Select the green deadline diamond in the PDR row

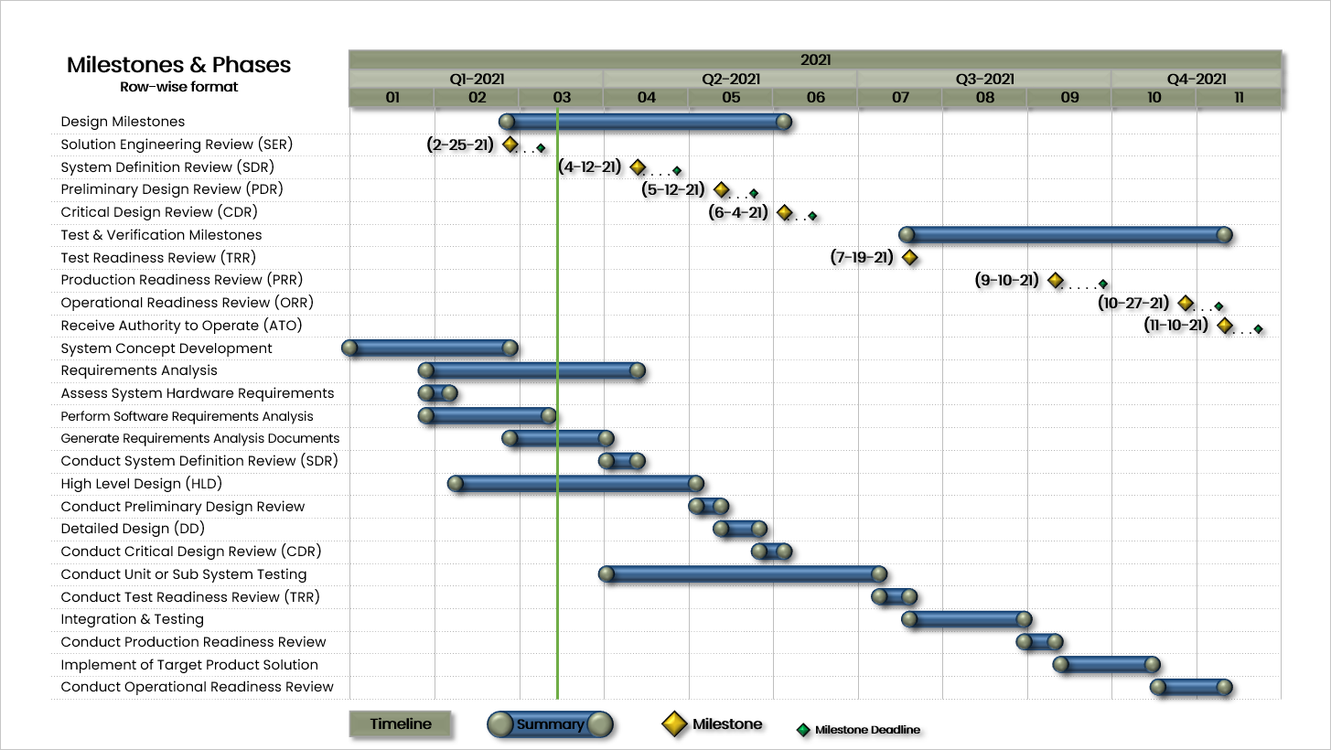754,194
